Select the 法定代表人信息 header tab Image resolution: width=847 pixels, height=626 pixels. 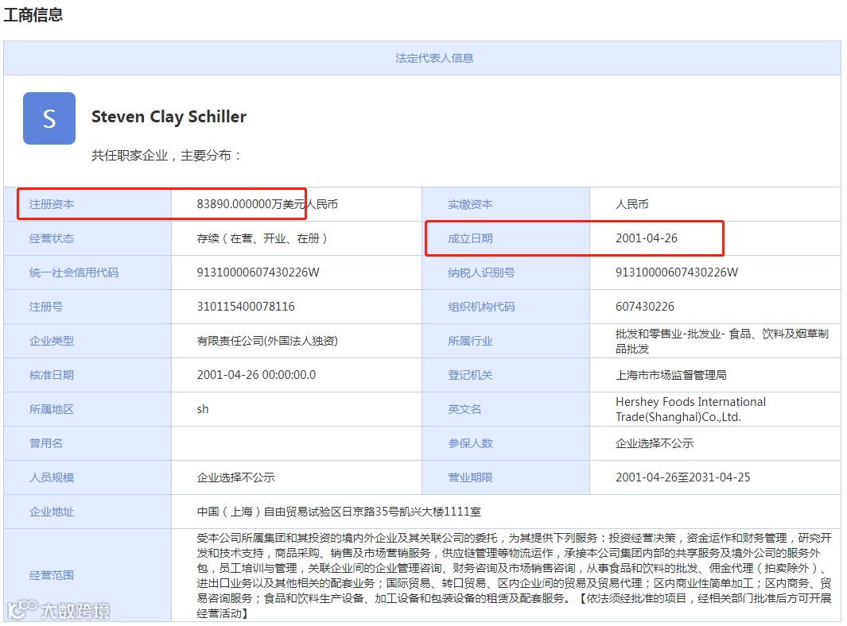(433, 58)
